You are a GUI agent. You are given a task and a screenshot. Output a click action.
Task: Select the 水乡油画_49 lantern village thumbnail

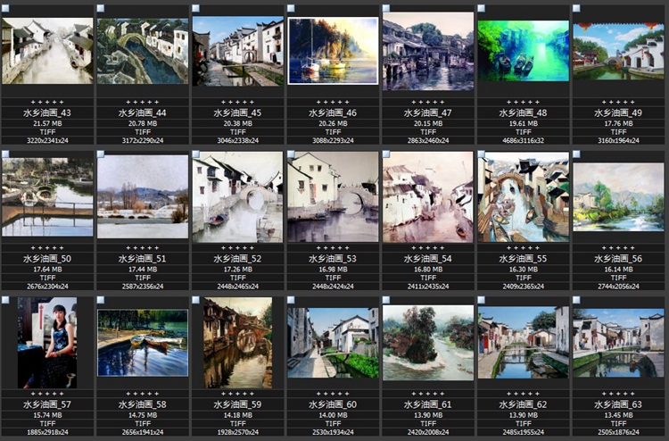(x=618, y=51)
